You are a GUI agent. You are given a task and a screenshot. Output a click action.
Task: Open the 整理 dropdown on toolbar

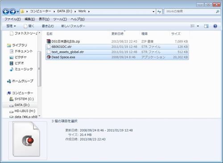[x=11, y=26]
